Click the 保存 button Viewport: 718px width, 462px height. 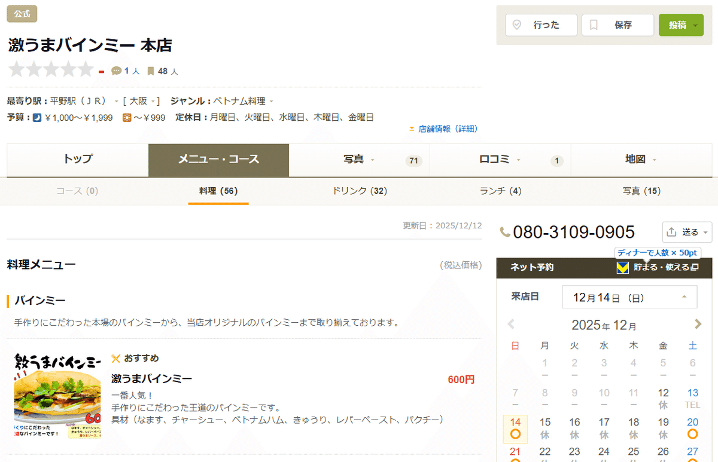tap(618, 25)
